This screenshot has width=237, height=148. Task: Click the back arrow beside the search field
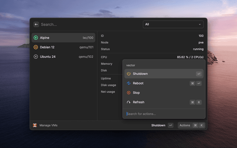(x=36, y=24)
